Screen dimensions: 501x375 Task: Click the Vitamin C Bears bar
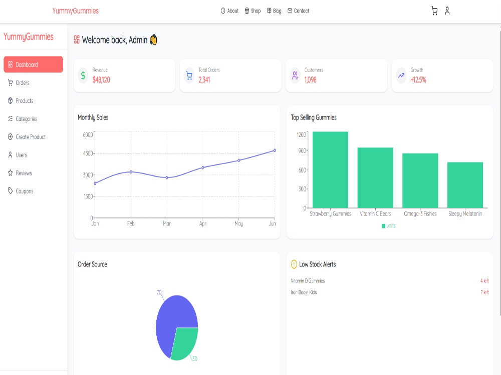[x=375, y=177]
